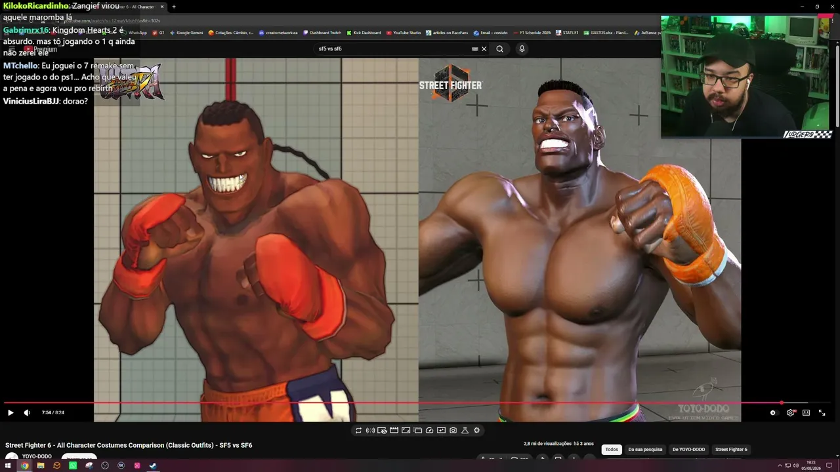
Task: Open the YOYO-DODO channel link
Action: (37, 456)
